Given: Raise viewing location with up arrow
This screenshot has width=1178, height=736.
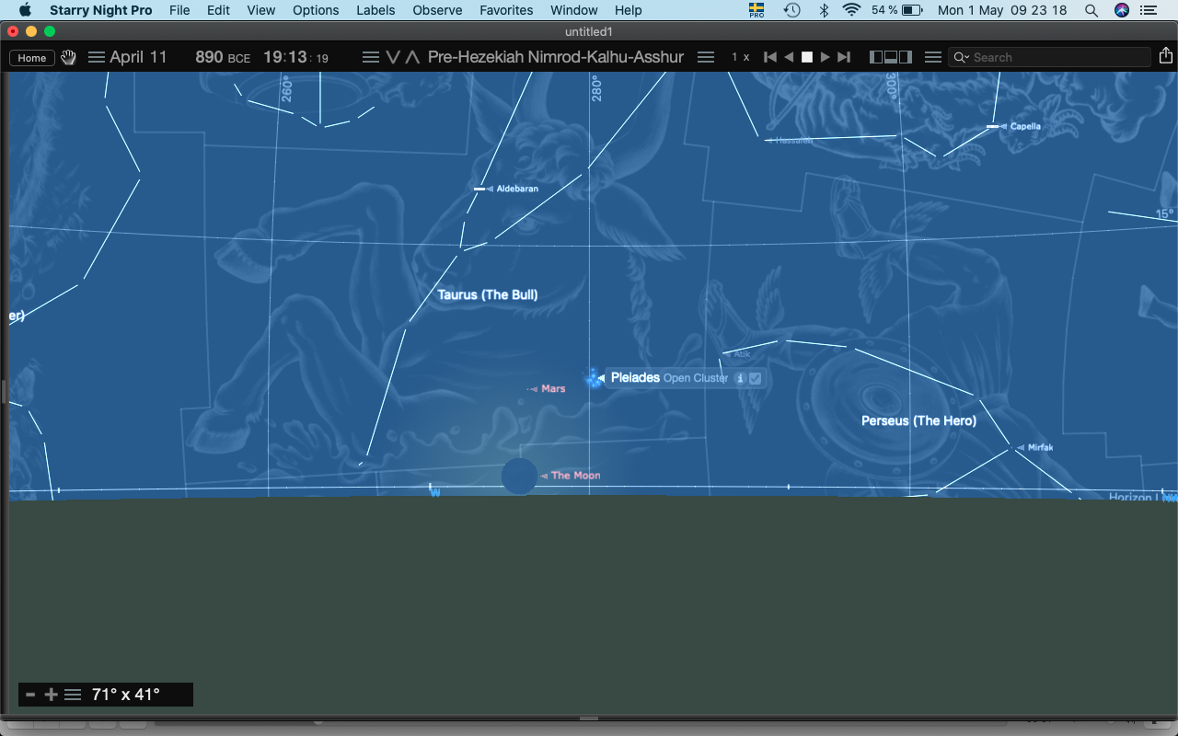Looking at the screenshot, I should (412, 57).
